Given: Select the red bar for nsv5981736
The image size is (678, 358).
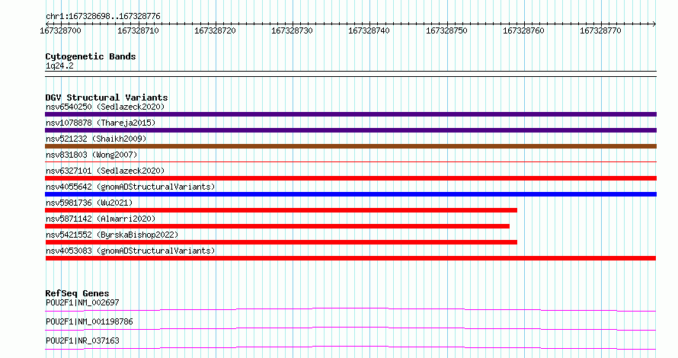Looking at the screenshot, I should click(x=281, y=210).
